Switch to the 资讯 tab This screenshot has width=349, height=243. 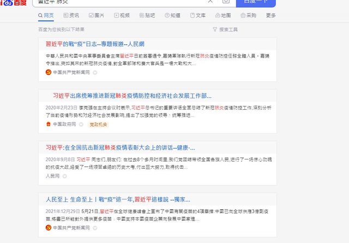click(71, 15)
